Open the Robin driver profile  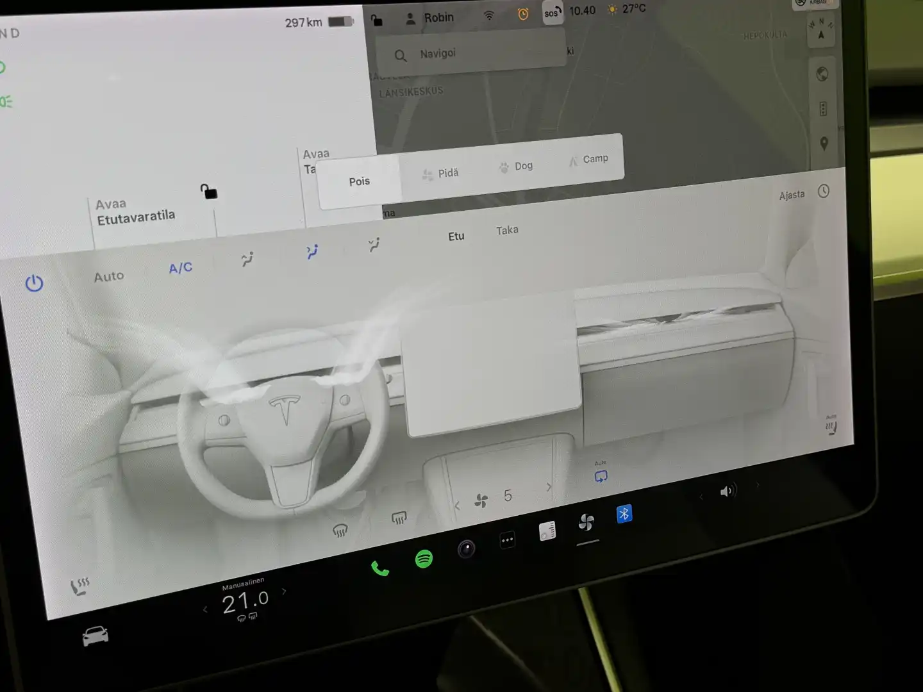coord(430,18)
